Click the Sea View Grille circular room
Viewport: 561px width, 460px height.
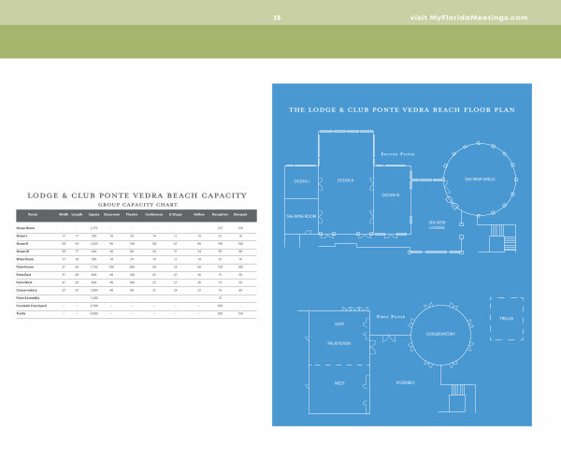(x=480, y=180)
